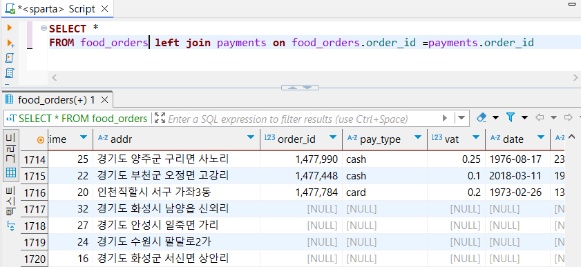Open the dropdown next to the funnel icon
581x267 pixels.
coord(524,118)
